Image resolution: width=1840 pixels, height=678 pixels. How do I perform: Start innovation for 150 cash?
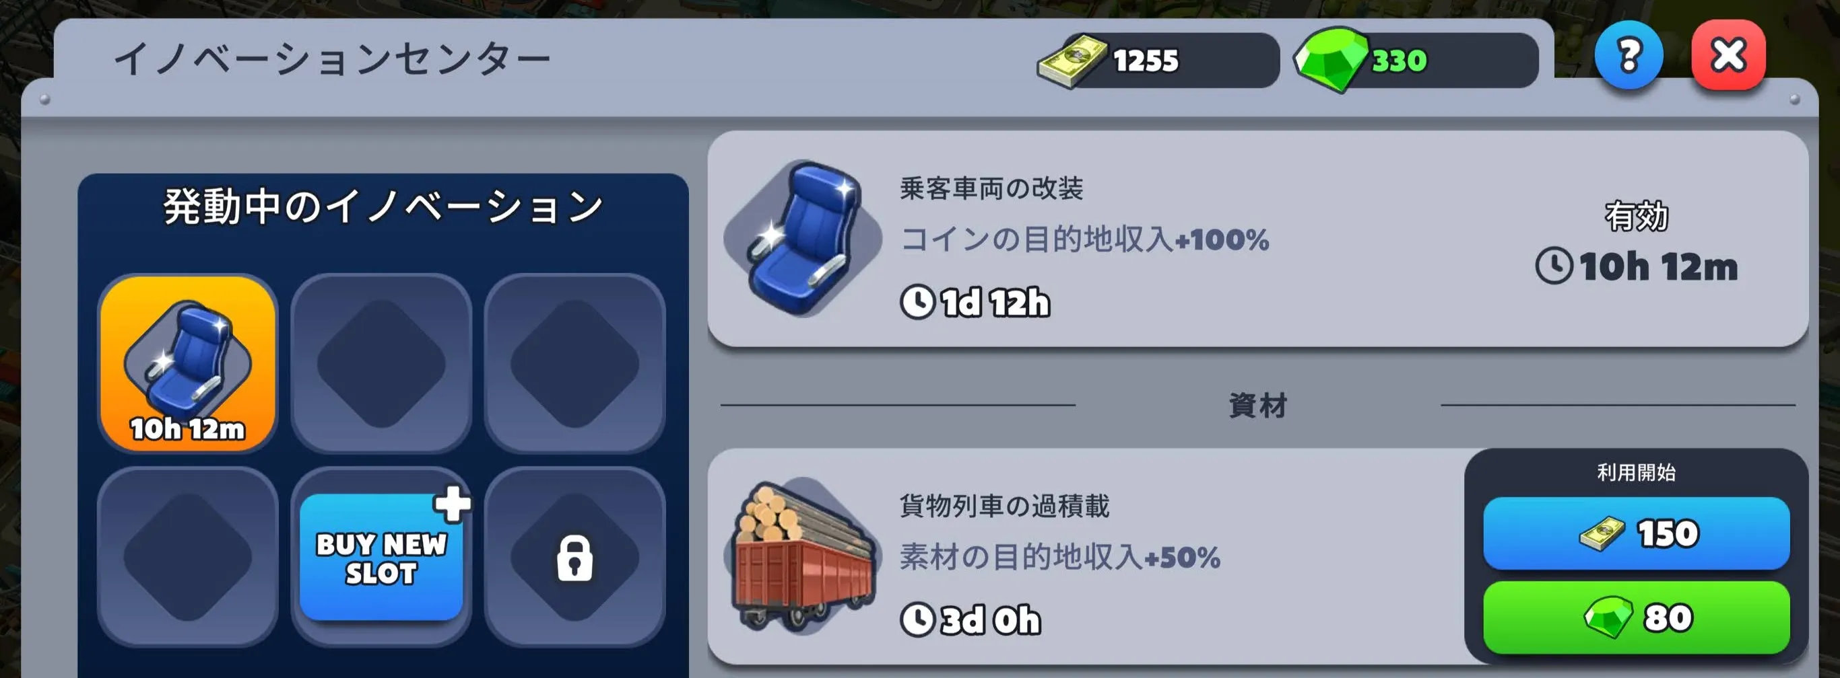click(x=1637, y=533)
